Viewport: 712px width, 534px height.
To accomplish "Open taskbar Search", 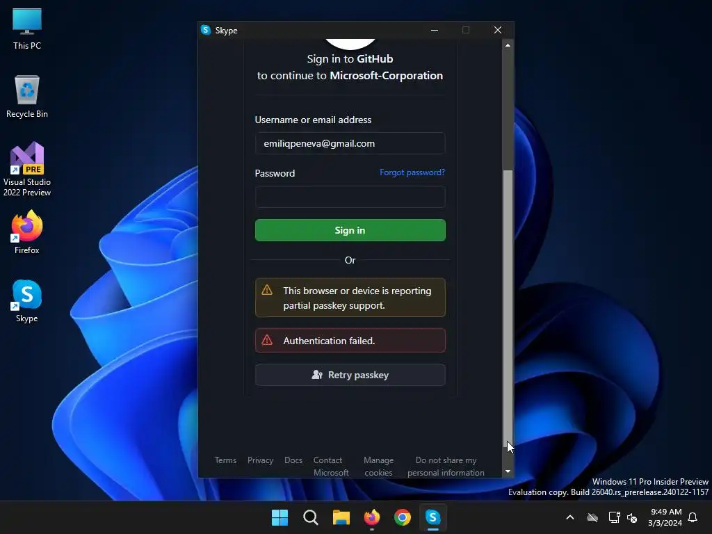I will pos(311,517).
